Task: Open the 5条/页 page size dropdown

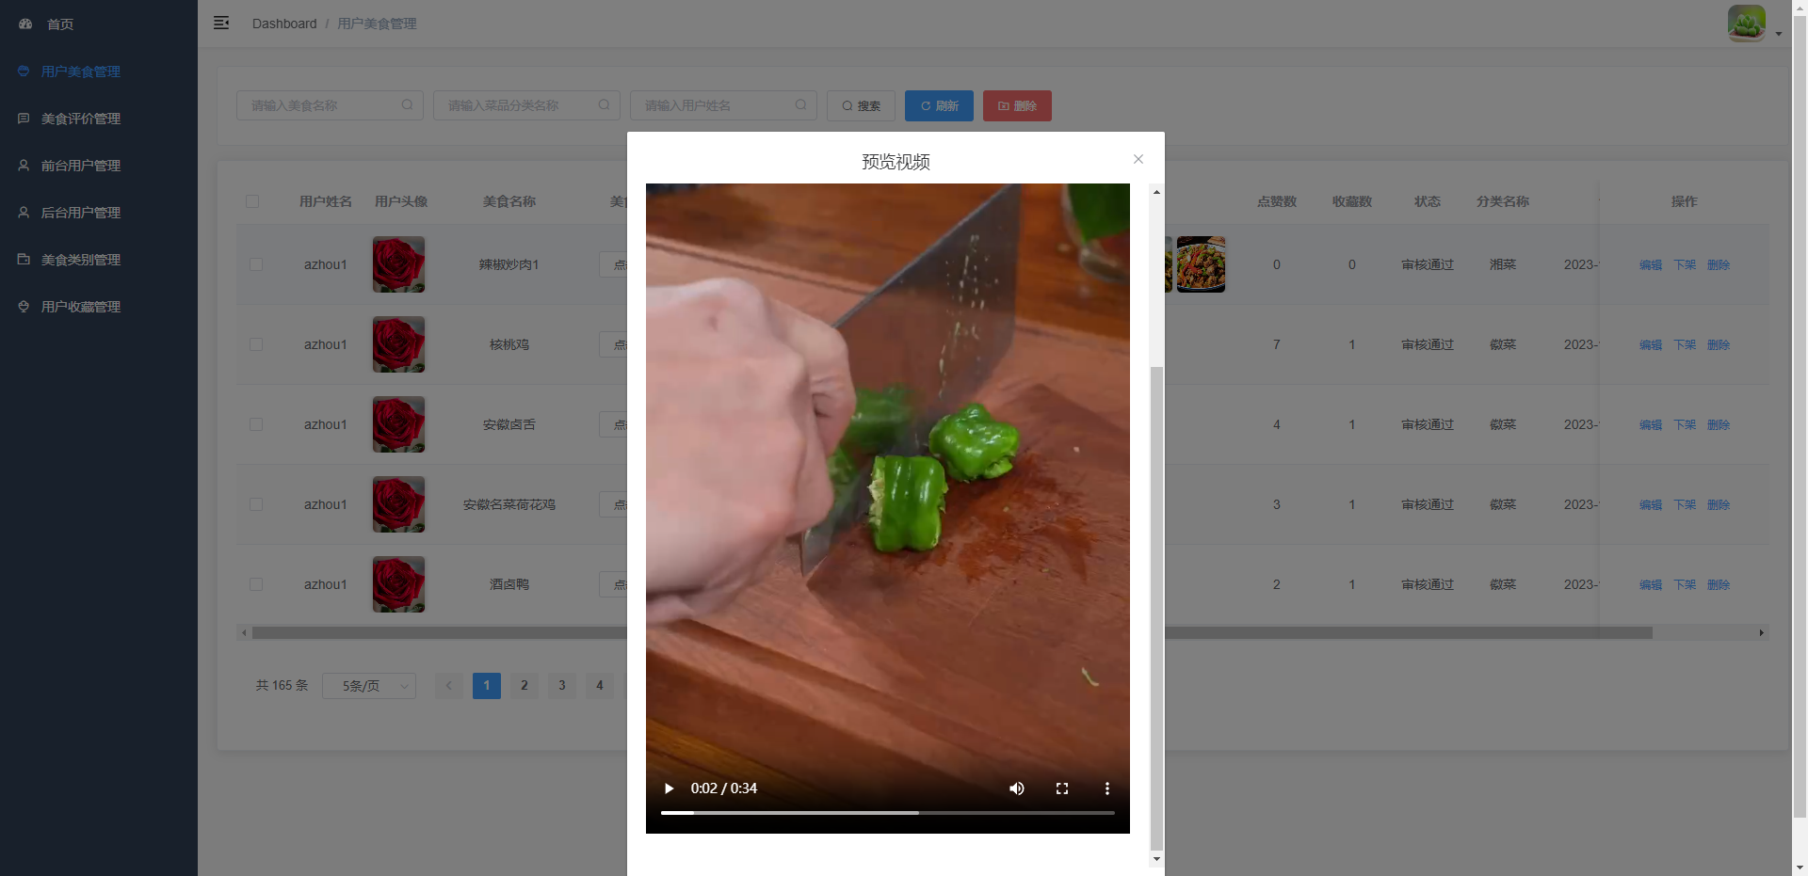Action: [x=369, y=686]
